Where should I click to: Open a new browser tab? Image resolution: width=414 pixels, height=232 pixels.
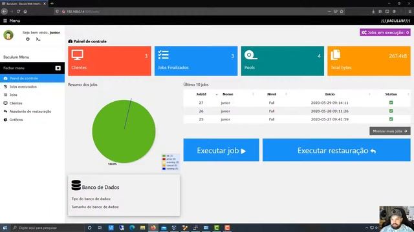(52, 4)
